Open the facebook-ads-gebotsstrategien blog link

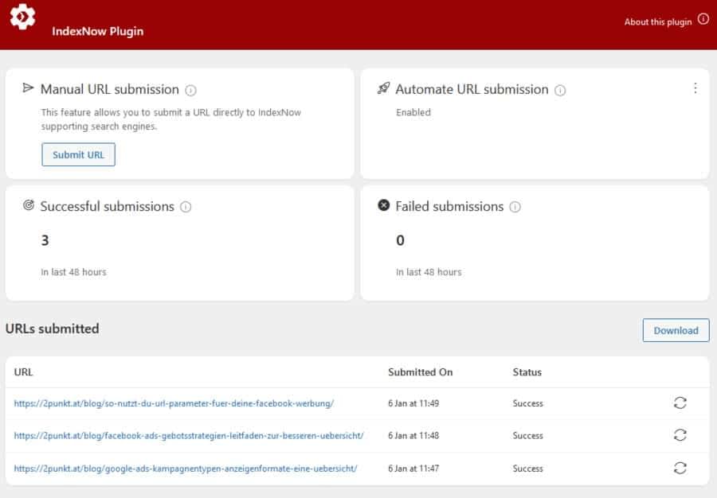pyautogui.click(x=189, y=436)
